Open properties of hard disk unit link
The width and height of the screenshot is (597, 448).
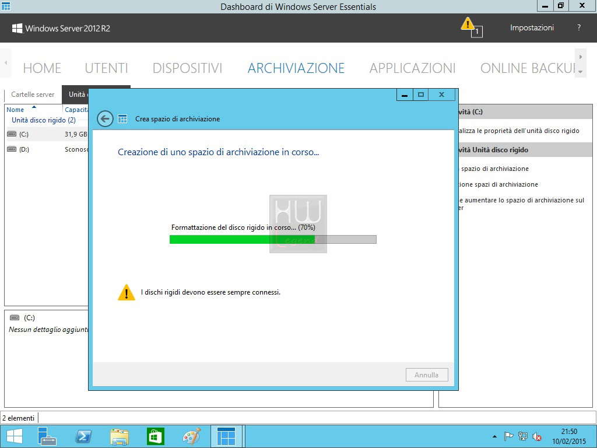coord(518,131)
